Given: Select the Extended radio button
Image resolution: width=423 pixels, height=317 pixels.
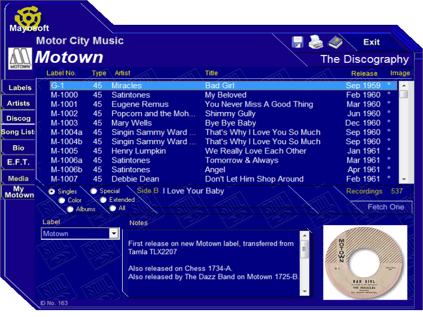Looking at the screenshot, I should pos(103,200).
